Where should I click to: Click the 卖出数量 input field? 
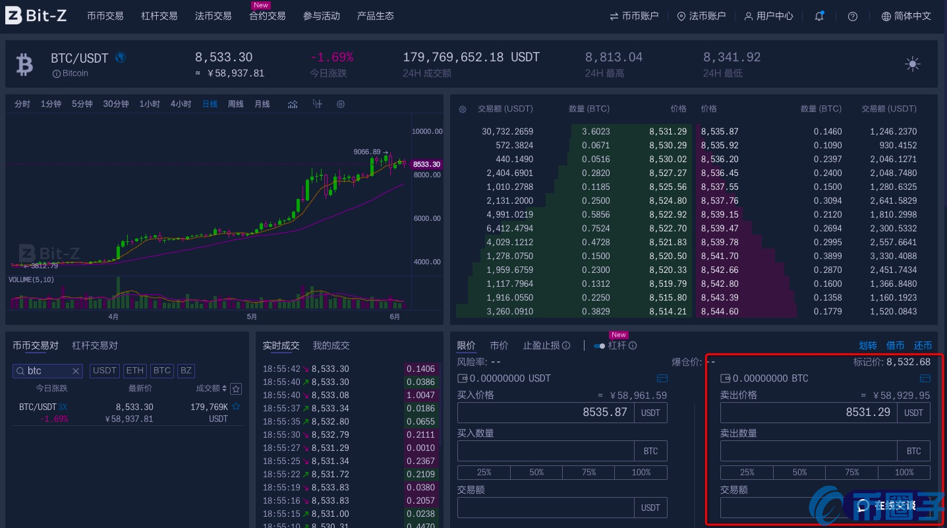click(809, 452)
